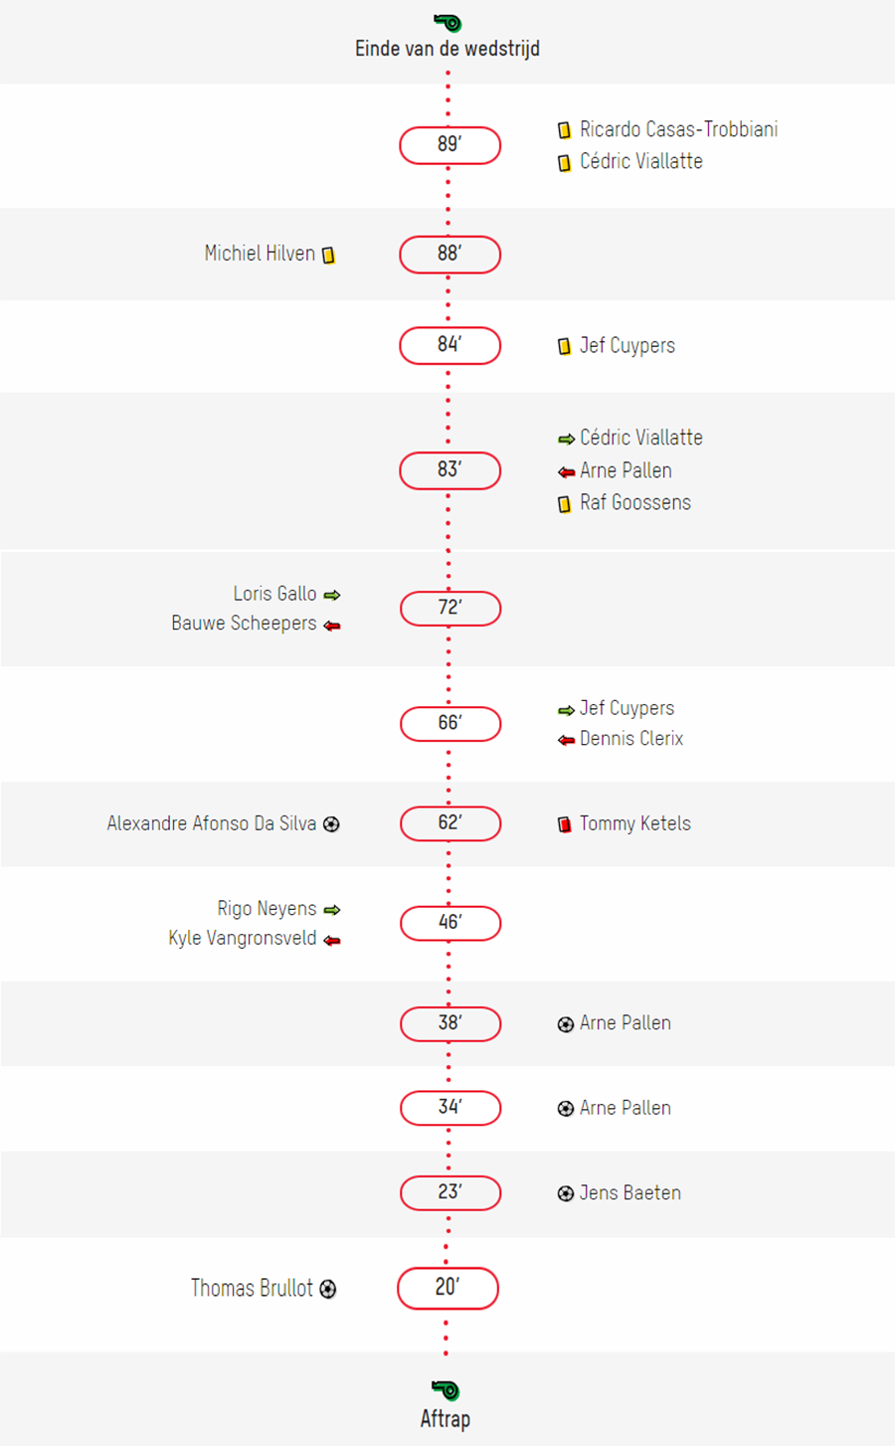The height and width of the screenshot is (1446, 895).
Task: Open player Ricardo Casas-Trobbiani
Action: tap(679, 129)
